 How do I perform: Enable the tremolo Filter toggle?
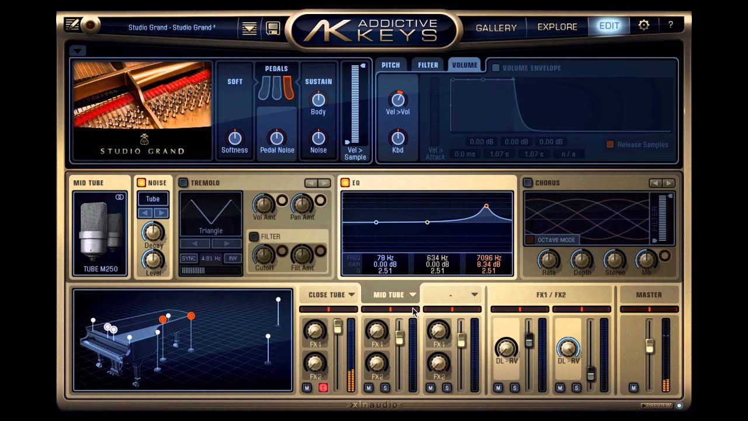click(x=254, y=237)
